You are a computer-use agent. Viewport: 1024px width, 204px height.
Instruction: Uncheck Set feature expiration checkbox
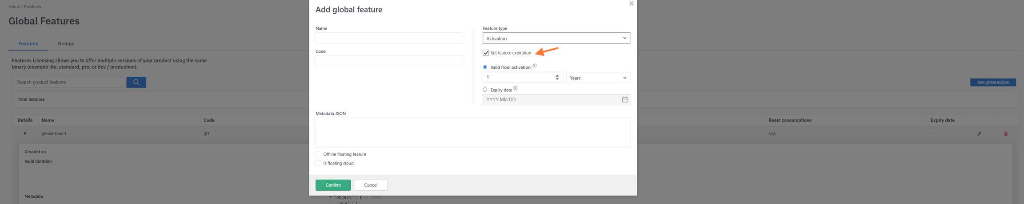click(486, 53)
